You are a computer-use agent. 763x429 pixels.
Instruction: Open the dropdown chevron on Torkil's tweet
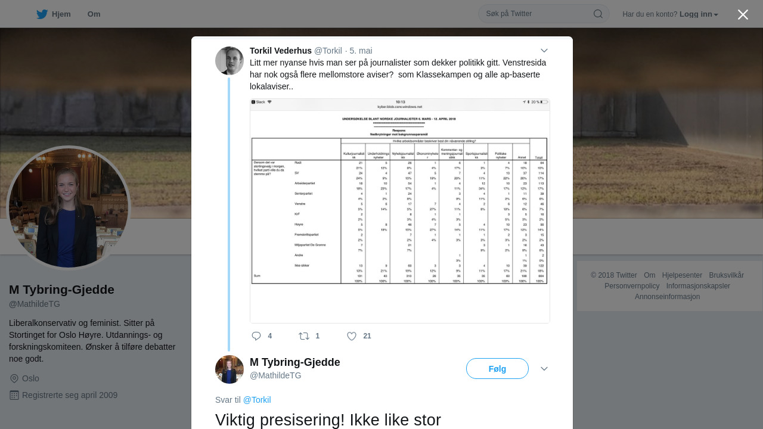point(544,51)
